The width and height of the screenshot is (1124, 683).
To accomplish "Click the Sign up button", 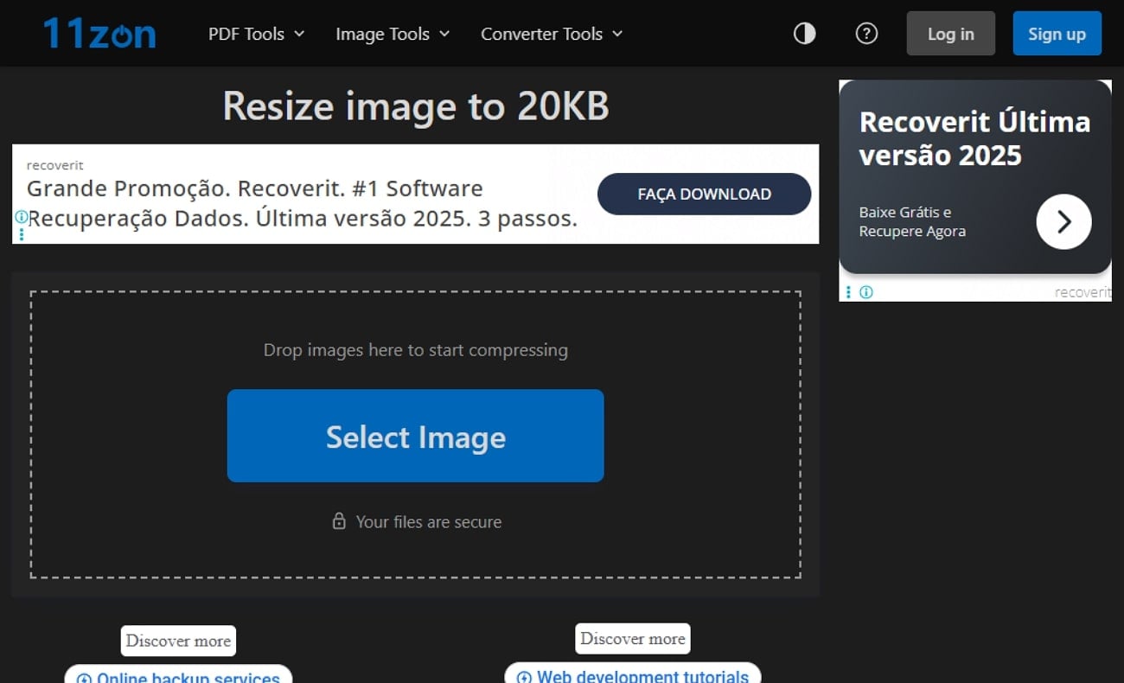I will click(x=1057, y=34).
